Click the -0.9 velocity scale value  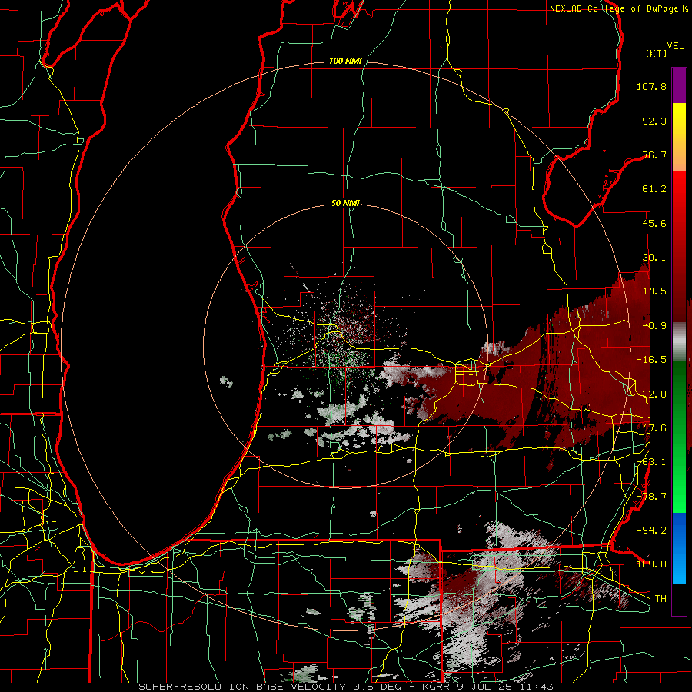[654, 326]
